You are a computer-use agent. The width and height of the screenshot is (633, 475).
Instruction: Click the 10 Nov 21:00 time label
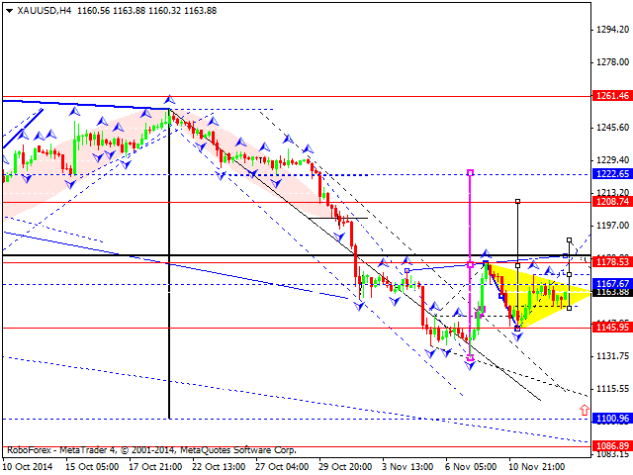(x=536, y=467)
